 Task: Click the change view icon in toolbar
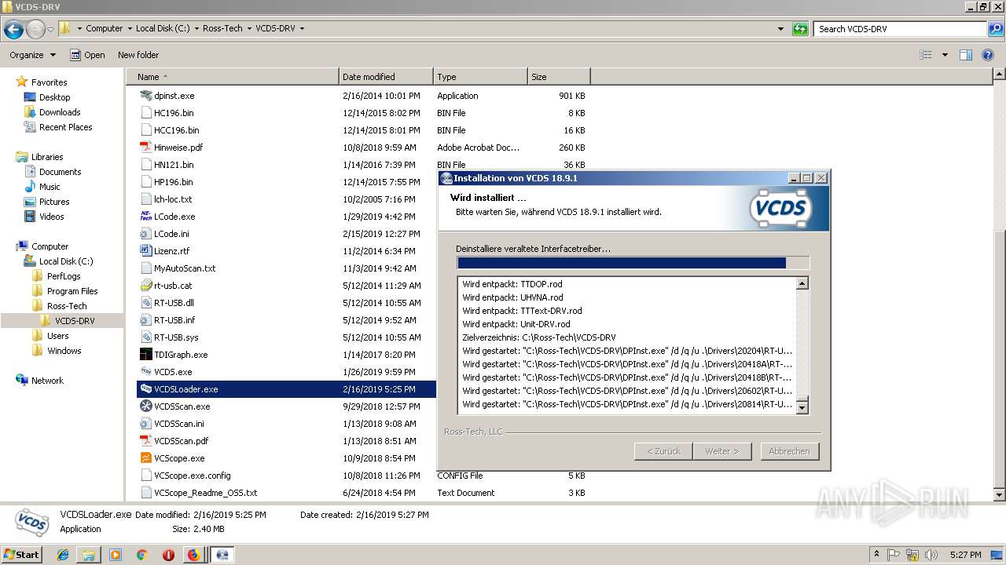pyautogui.click(x=926, y=55)
